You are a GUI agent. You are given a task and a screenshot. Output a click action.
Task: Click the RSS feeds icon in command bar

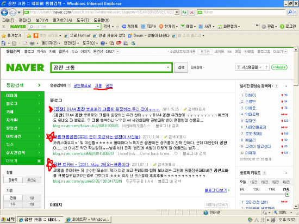point(14,43)
